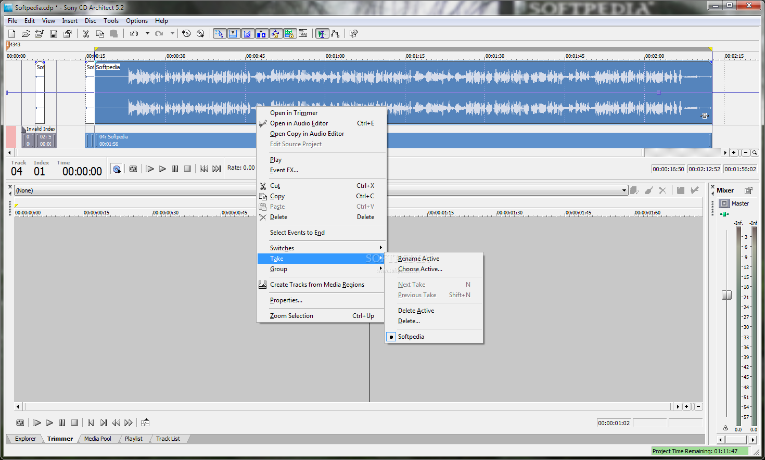The height and width of the screenshot is (460, 765).
Task: Click Play in the main transport bar
Action: point(162,169)
